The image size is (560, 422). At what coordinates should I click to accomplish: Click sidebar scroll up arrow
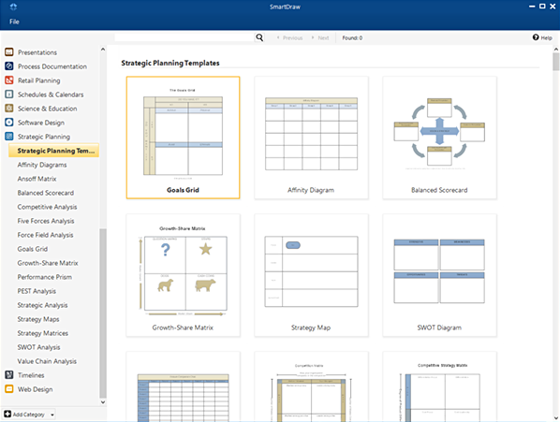pyautogui.click(x=103, y=50)
